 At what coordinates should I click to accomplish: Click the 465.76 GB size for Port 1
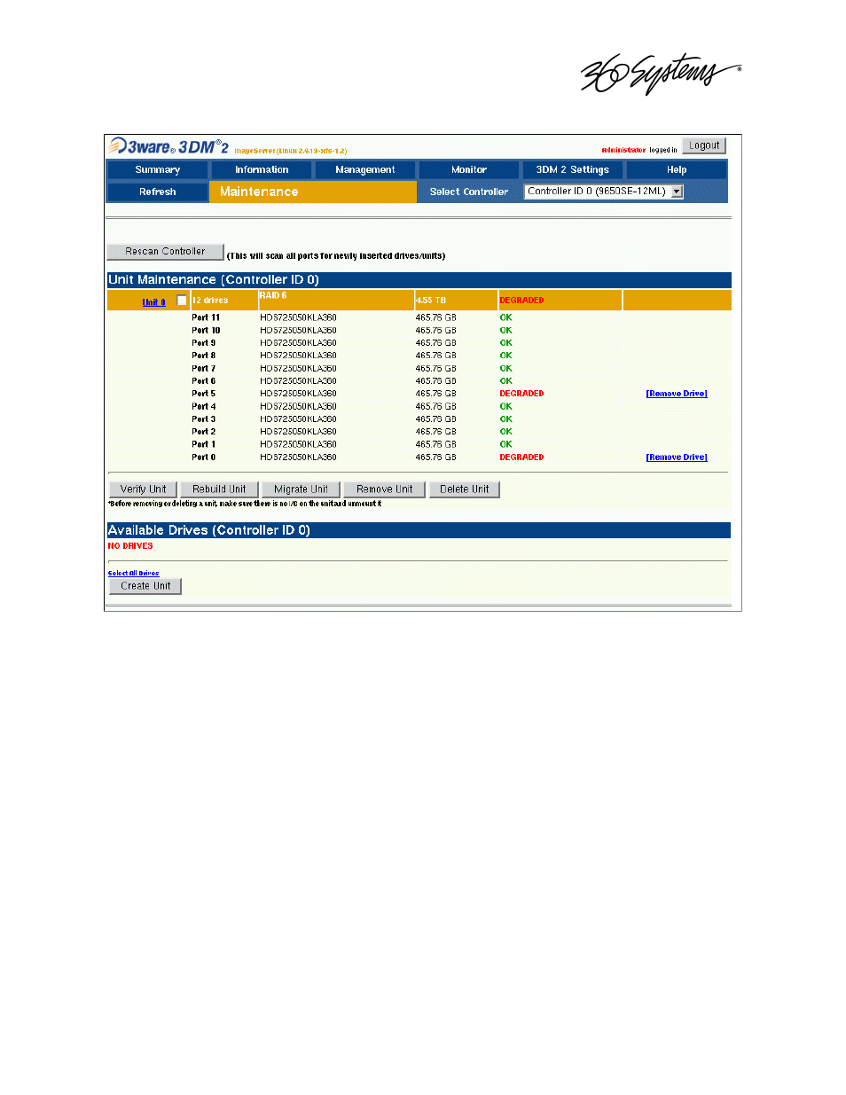(435, 445)
